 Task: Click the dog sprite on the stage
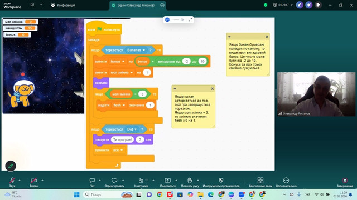click(22, 93)
